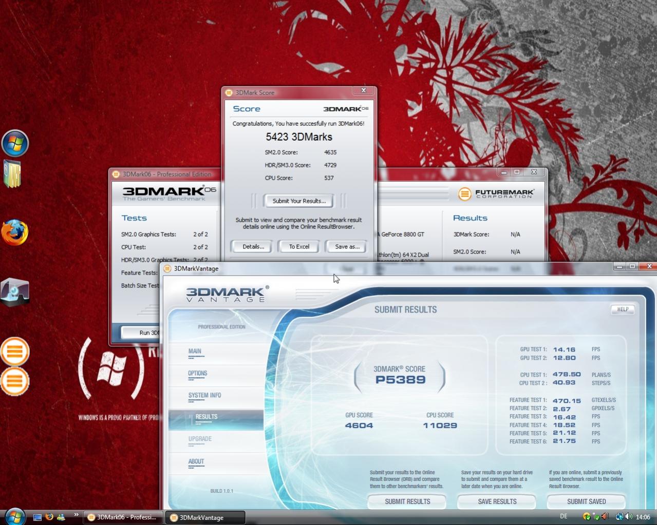
Task: Click FEATURE TEST 6 value 21.75
Action: point(564,441)
